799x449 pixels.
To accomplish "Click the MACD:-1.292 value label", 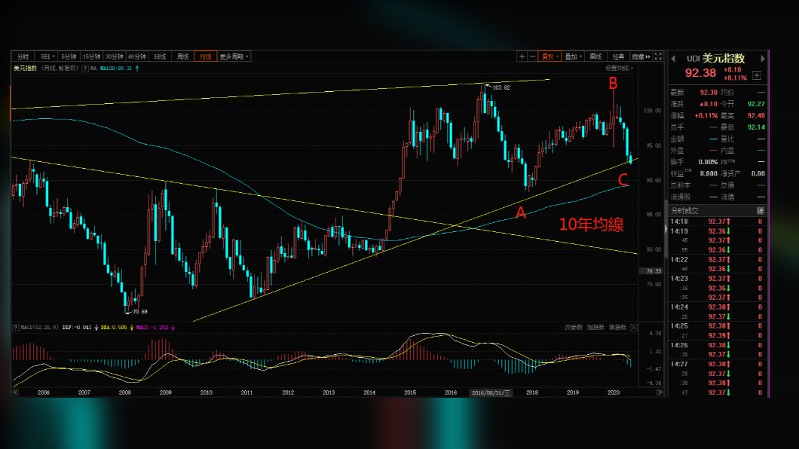I will tap(152, 327).
